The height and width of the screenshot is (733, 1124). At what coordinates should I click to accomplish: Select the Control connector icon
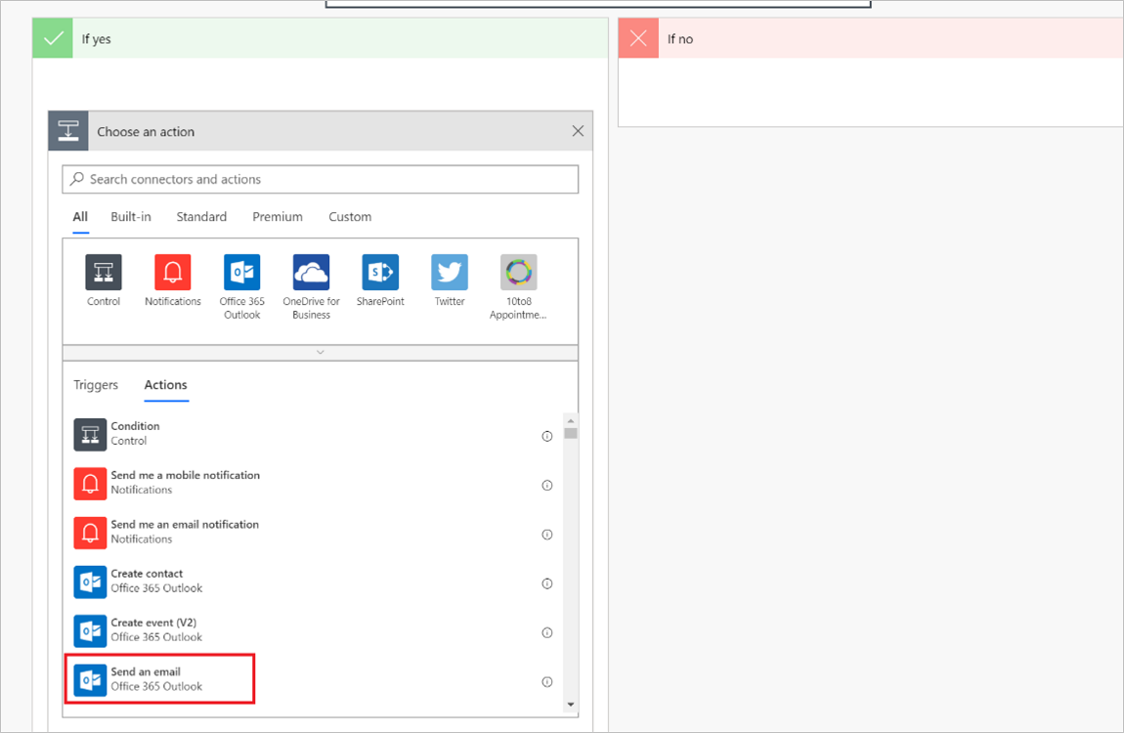click(103, 272)
